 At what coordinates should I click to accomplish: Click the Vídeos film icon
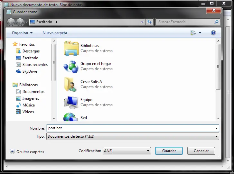point(18,112)
